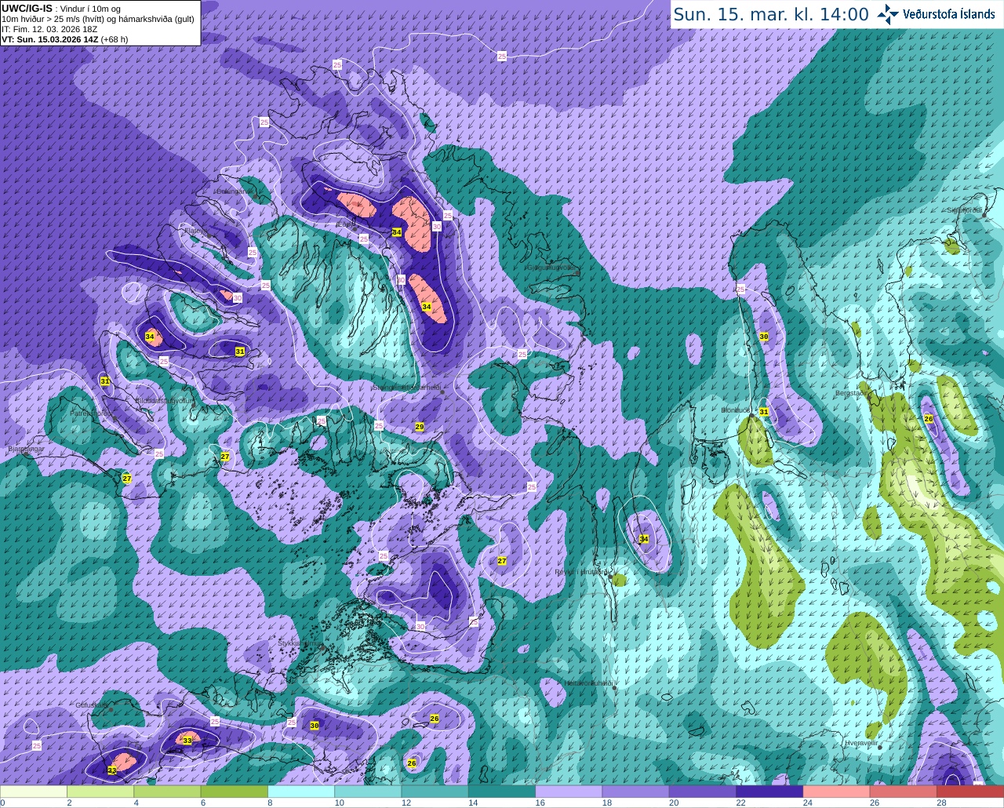
Task: Click the legend scale value 8
Action: pos(270,803)
